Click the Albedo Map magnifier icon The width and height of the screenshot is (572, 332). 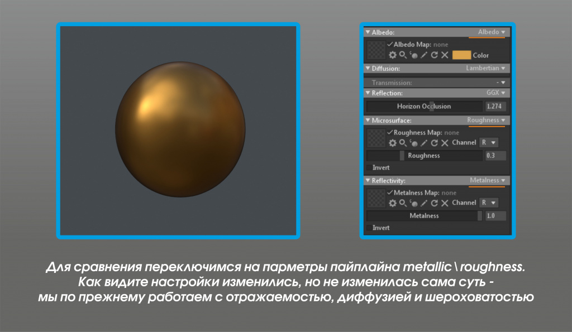[x=403, y=55]
